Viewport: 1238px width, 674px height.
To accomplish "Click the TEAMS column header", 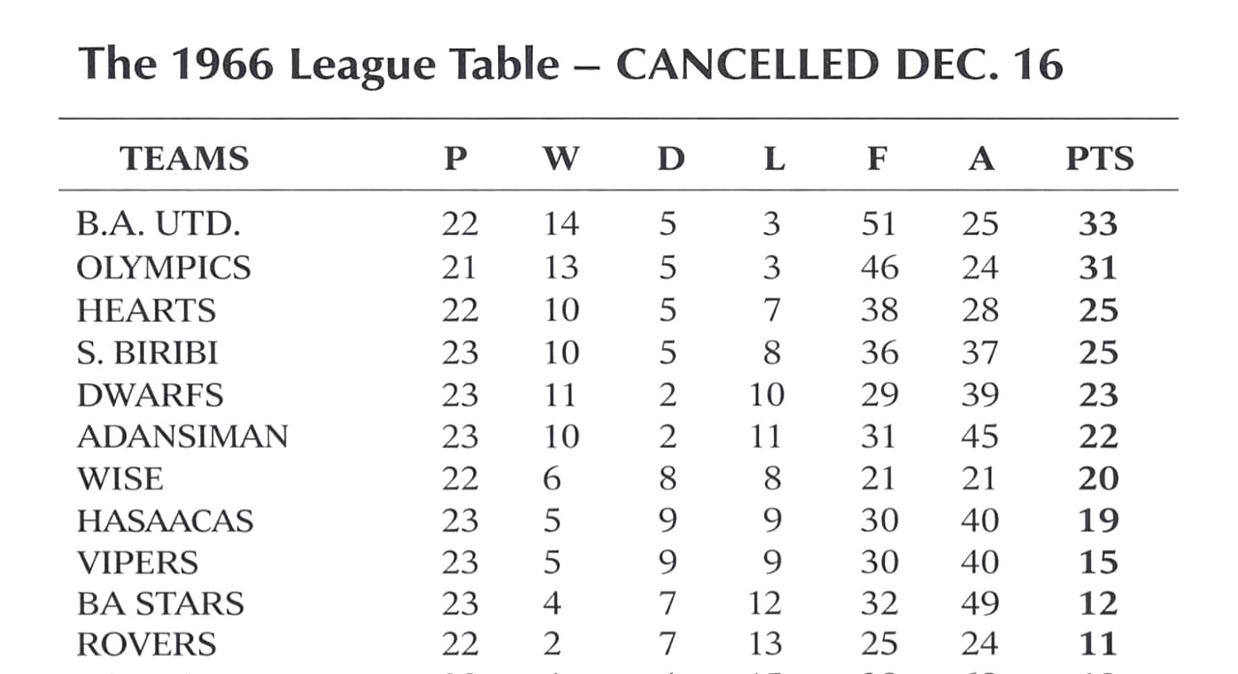I will [x=184, y=159].
